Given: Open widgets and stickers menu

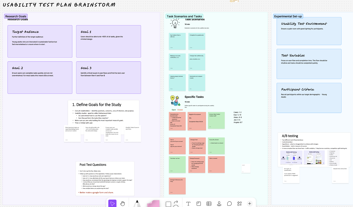Looking at the screenshot, I should coord(239,203).
